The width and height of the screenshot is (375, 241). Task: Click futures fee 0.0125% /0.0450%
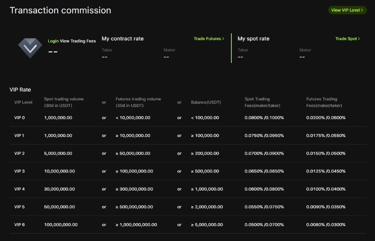(x=326, y=171)
